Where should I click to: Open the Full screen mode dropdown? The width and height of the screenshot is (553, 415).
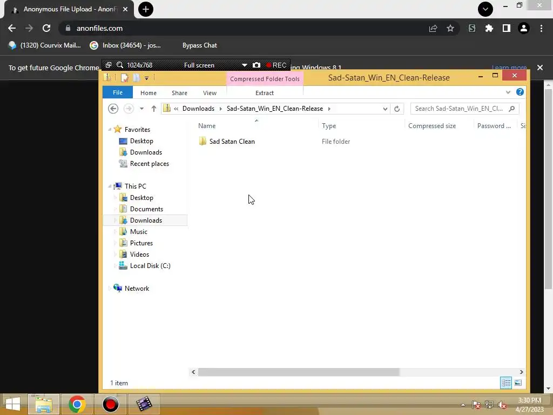click(x=244, y=65)
